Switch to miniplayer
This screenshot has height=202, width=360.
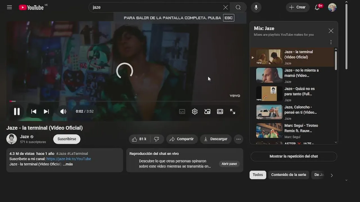coord(207,111)
